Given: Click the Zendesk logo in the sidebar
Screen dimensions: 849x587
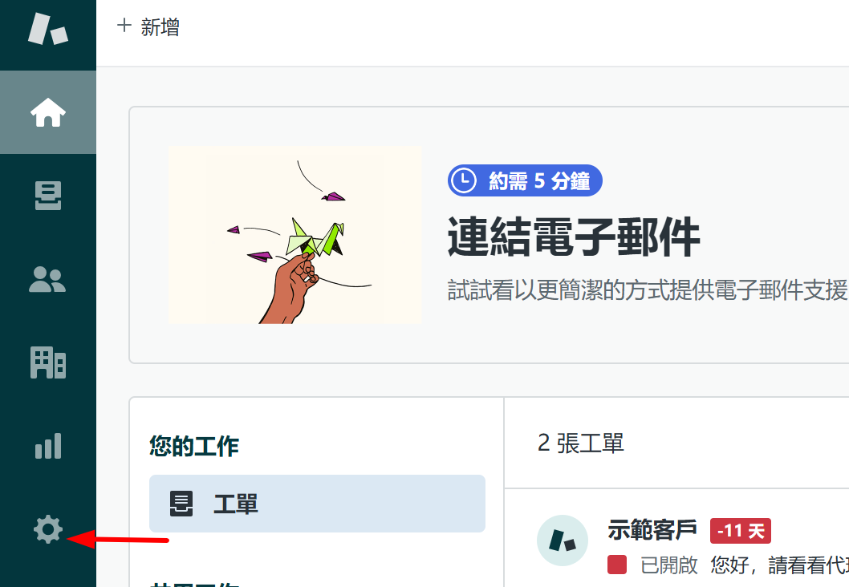Looking at the screenshot, I should point(47,29).
